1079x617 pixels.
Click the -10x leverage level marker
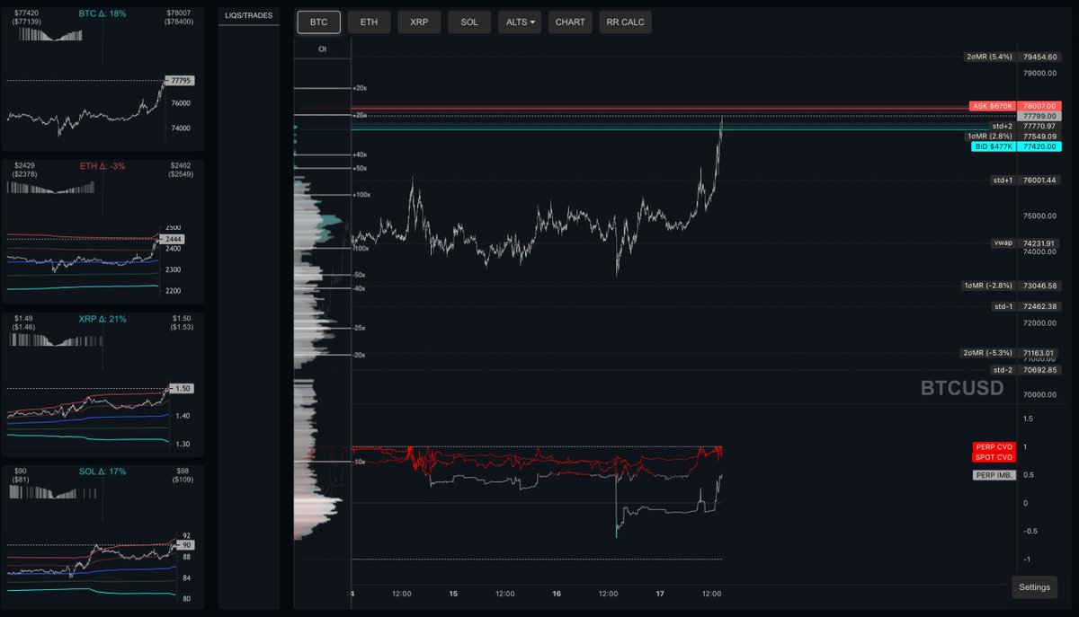click(360, 462)
